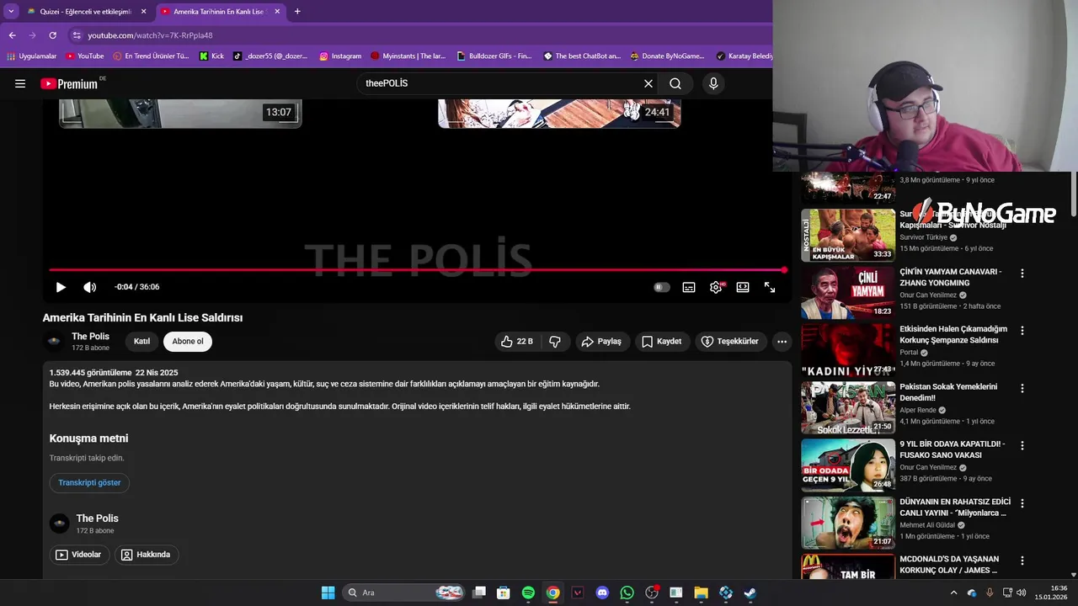This screenshot has height=606, width=1078.
Task: Click the Teşekkürler thanks button
Action: click(x=729, y=342)
